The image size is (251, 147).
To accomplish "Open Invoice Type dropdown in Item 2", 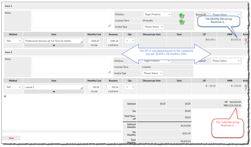I will 152,73.
